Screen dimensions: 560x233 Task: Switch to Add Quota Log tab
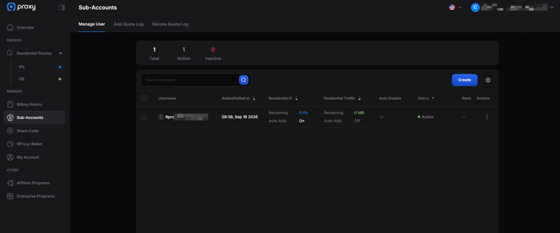[x=129, y=24]
